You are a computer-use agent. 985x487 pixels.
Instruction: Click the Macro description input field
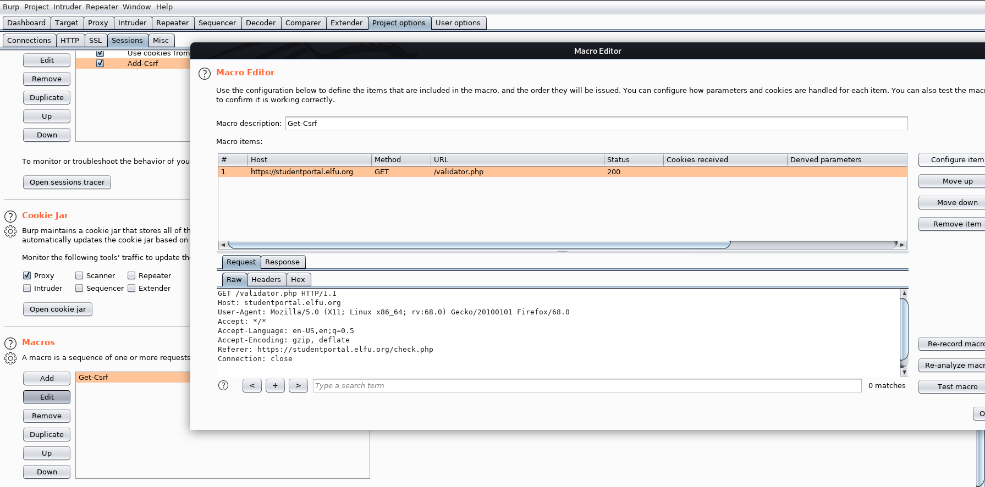[596, 124]
